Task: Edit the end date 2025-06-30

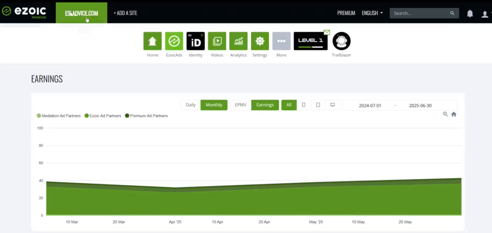Action: point(420,105)
